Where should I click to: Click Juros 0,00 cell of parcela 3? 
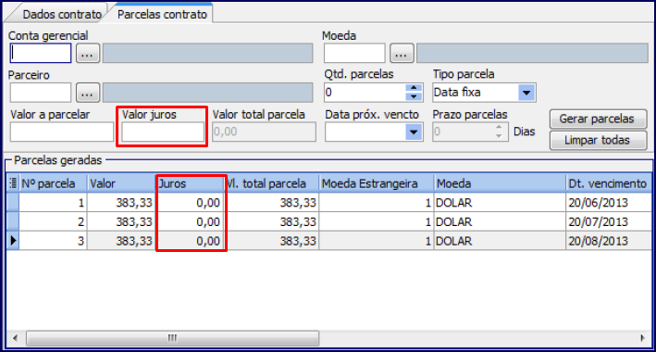click(x=191, y=241)
